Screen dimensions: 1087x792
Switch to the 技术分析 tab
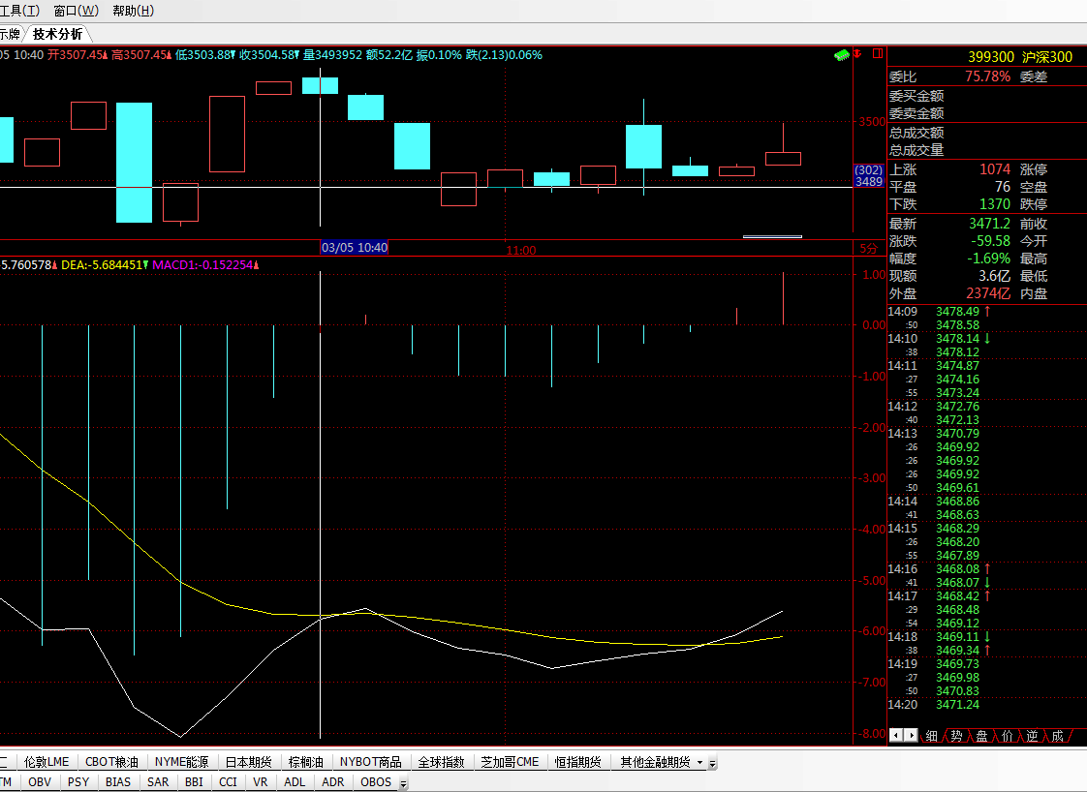(58, 34)
